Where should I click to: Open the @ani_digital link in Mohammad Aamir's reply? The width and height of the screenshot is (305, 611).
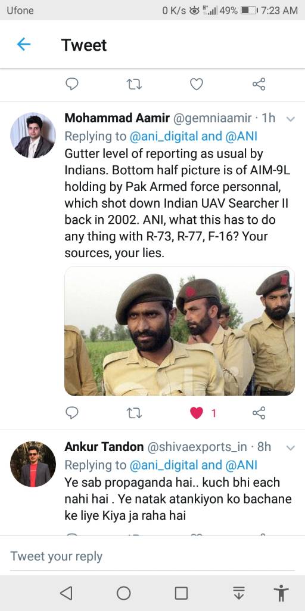coord(169,136)
